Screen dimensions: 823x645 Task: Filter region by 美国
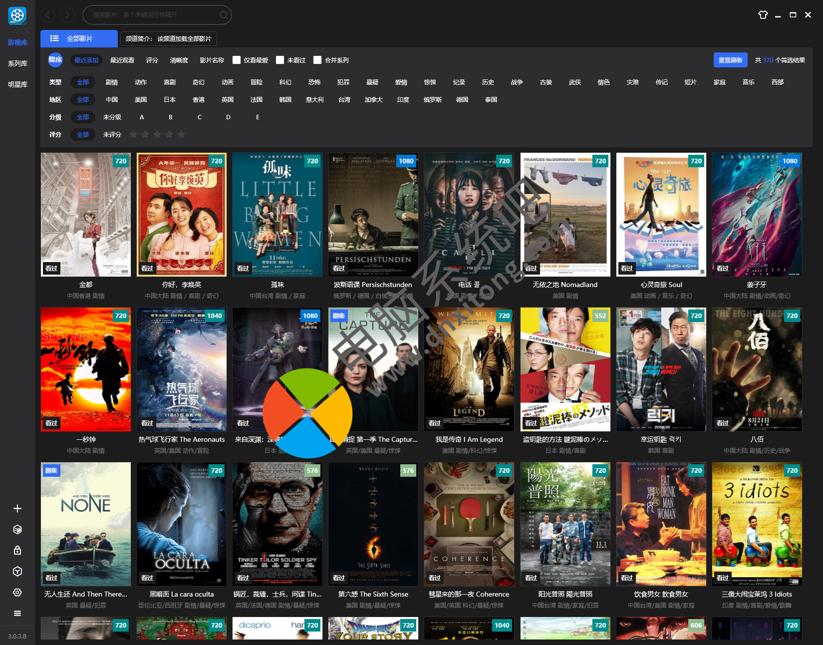tap(141, 99)
